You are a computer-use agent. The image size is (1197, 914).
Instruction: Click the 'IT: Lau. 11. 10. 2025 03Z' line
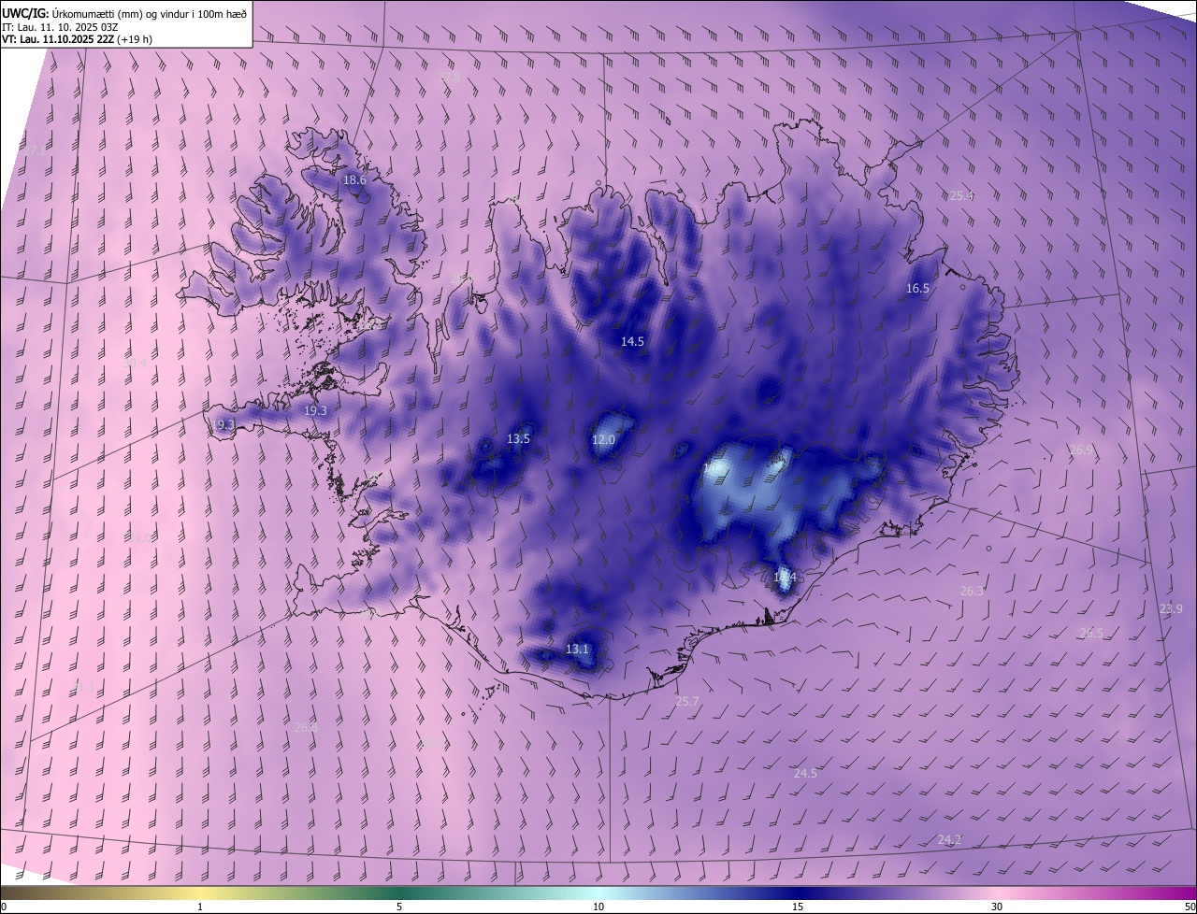(x=60, y=26)
